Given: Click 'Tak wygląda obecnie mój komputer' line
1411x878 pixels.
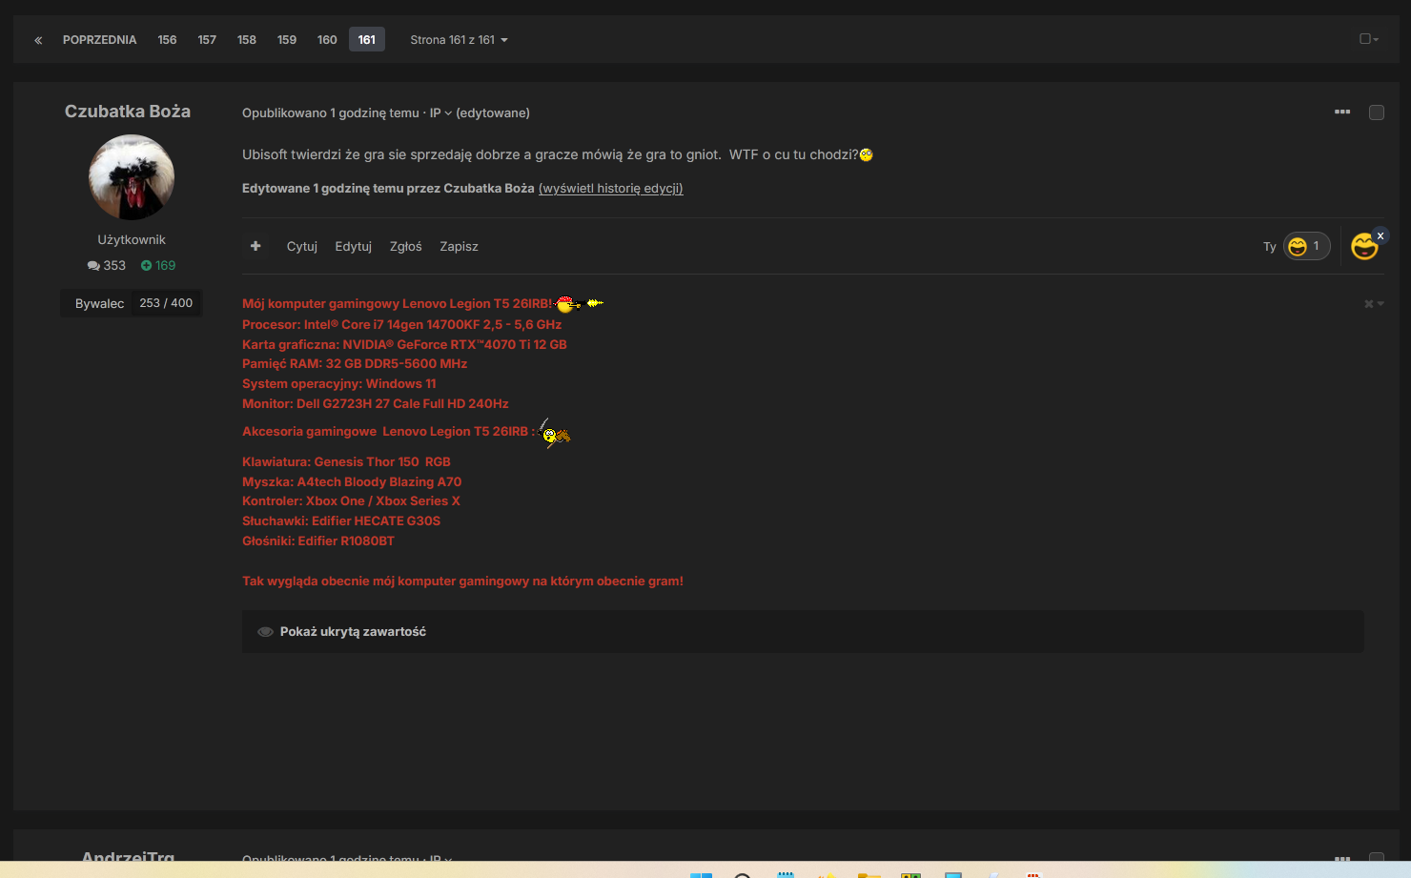Looking at the screenshot, I should point(462,582).
